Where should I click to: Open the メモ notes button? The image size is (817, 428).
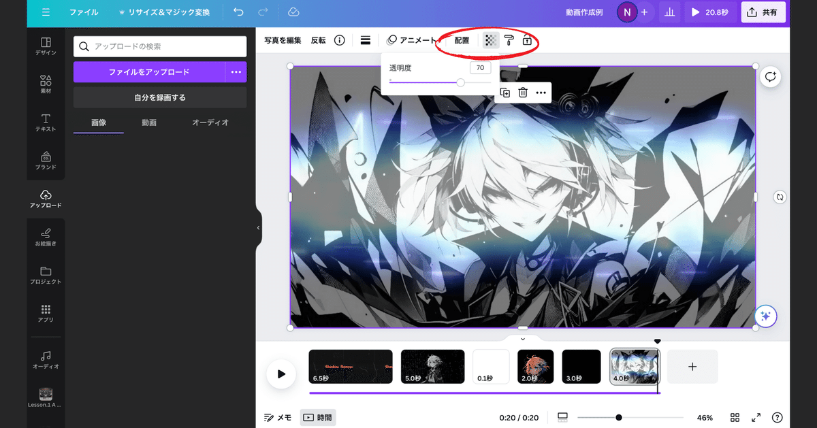pyautogui.click(x=278, y=417)
